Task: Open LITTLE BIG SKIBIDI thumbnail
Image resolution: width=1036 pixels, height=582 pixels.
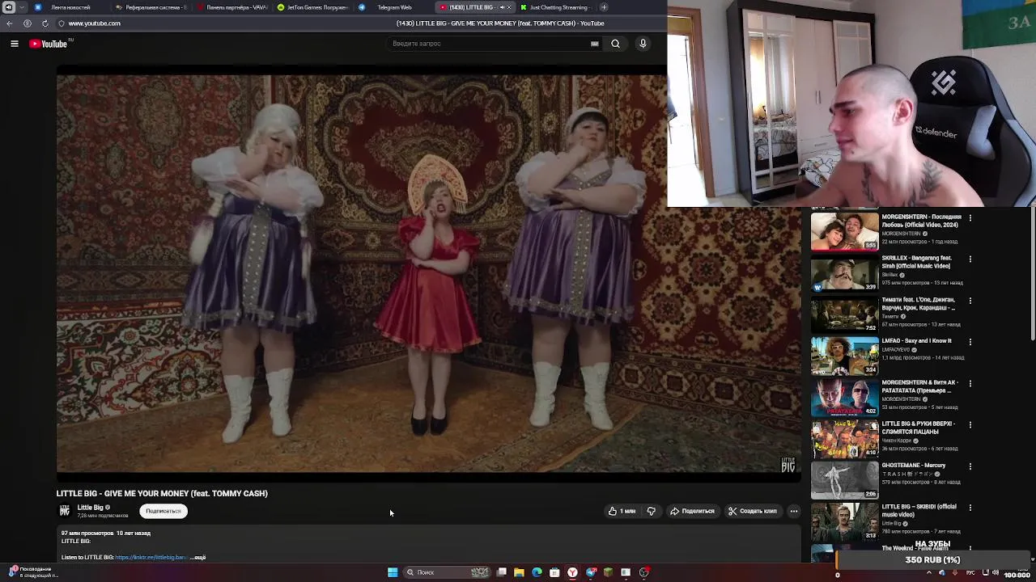Action: tap(844, 521)
